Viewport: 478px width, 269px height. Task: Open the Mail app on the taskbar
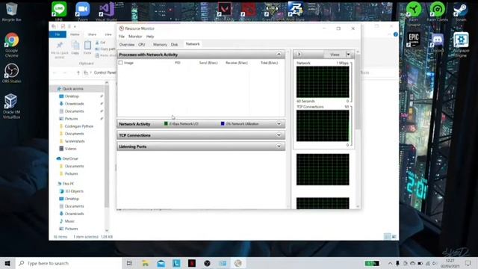coord(161,263)
